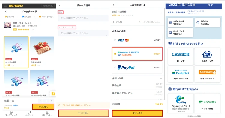This screenshot has width=225, height=118.
Task: Open the 個人センター bottom tab
Action: (47, 114)
